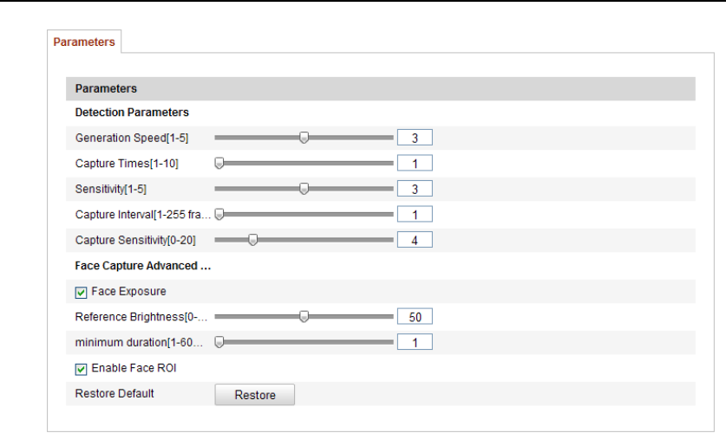
Task: Select the Capture Times value box
Action: point(415,163)
